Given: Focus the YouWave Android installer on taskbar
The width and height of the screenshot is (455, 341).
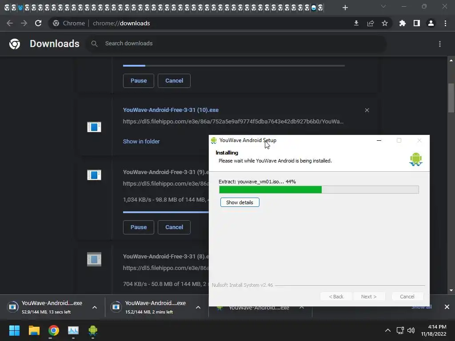Looking at the screenshot, I should point(93,330).
